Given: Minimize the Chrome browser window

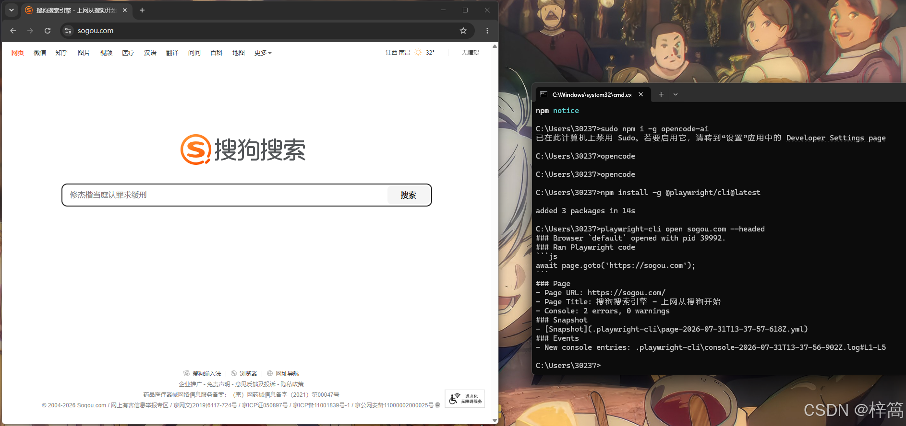Looking at the screenshot, I should [443, 10].
